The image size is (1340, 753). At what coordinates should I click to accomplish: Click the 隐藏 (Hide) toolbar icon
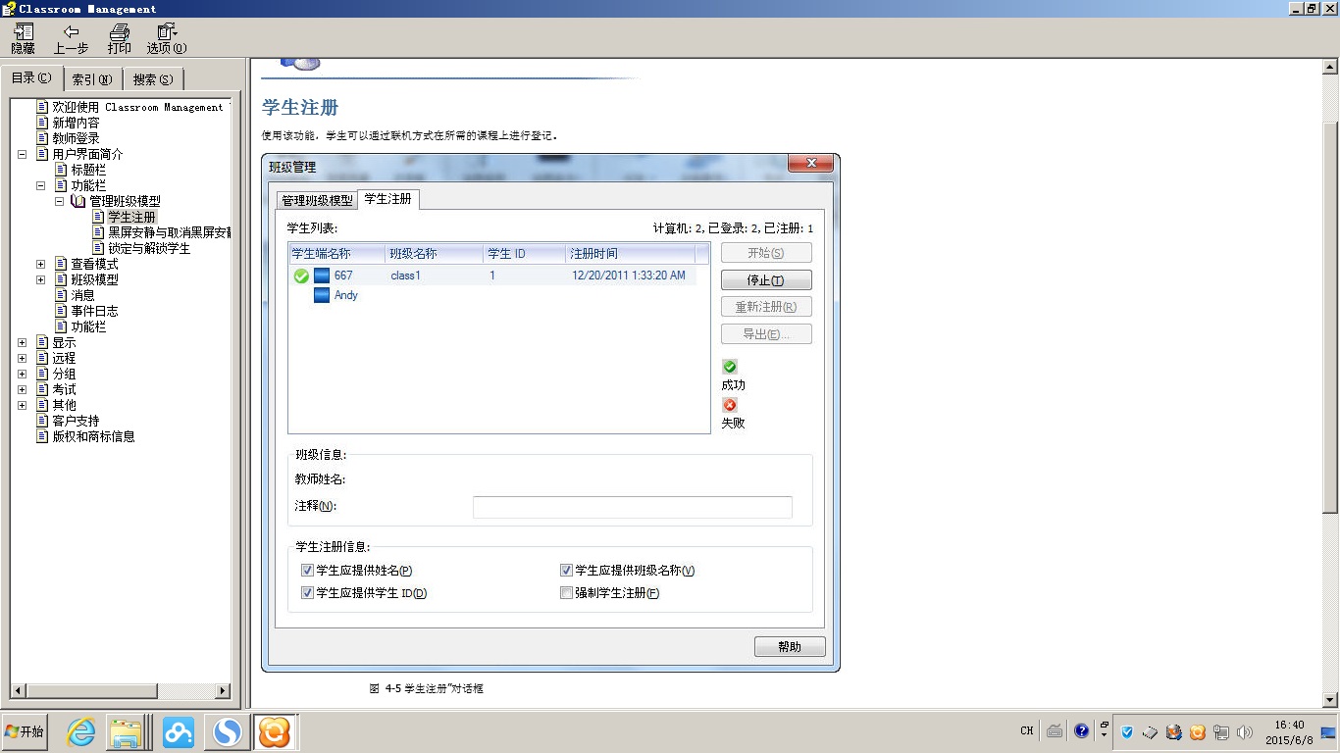tap(22, 39)
